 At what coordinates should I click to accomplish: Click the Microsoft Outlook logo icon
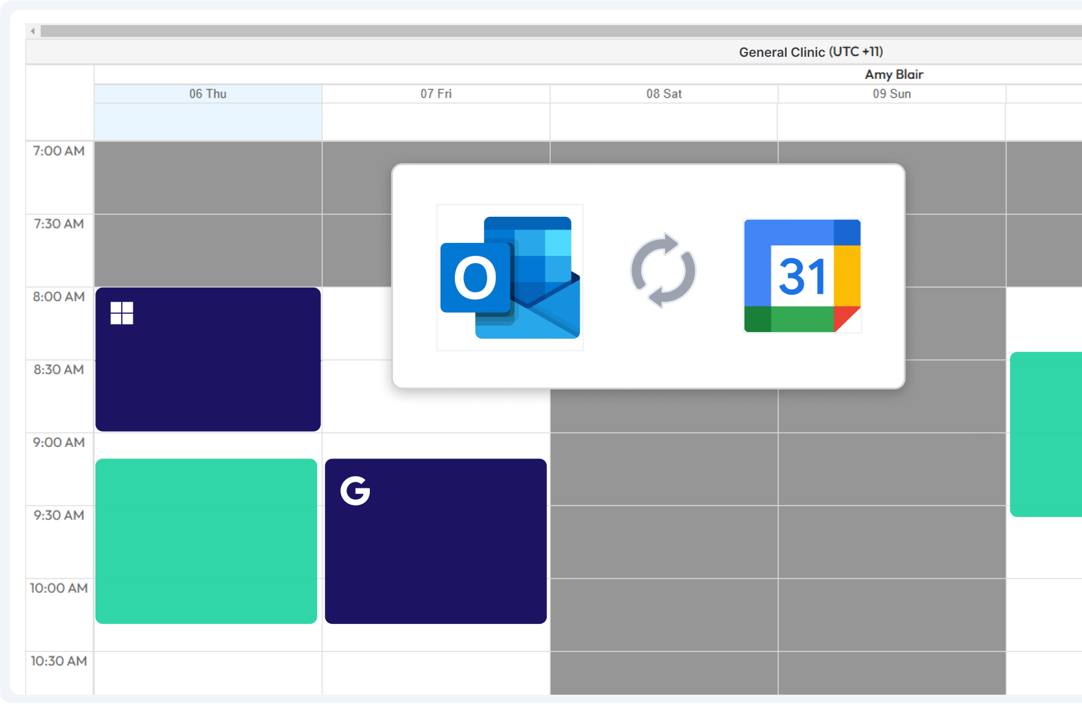pos(510,278)
